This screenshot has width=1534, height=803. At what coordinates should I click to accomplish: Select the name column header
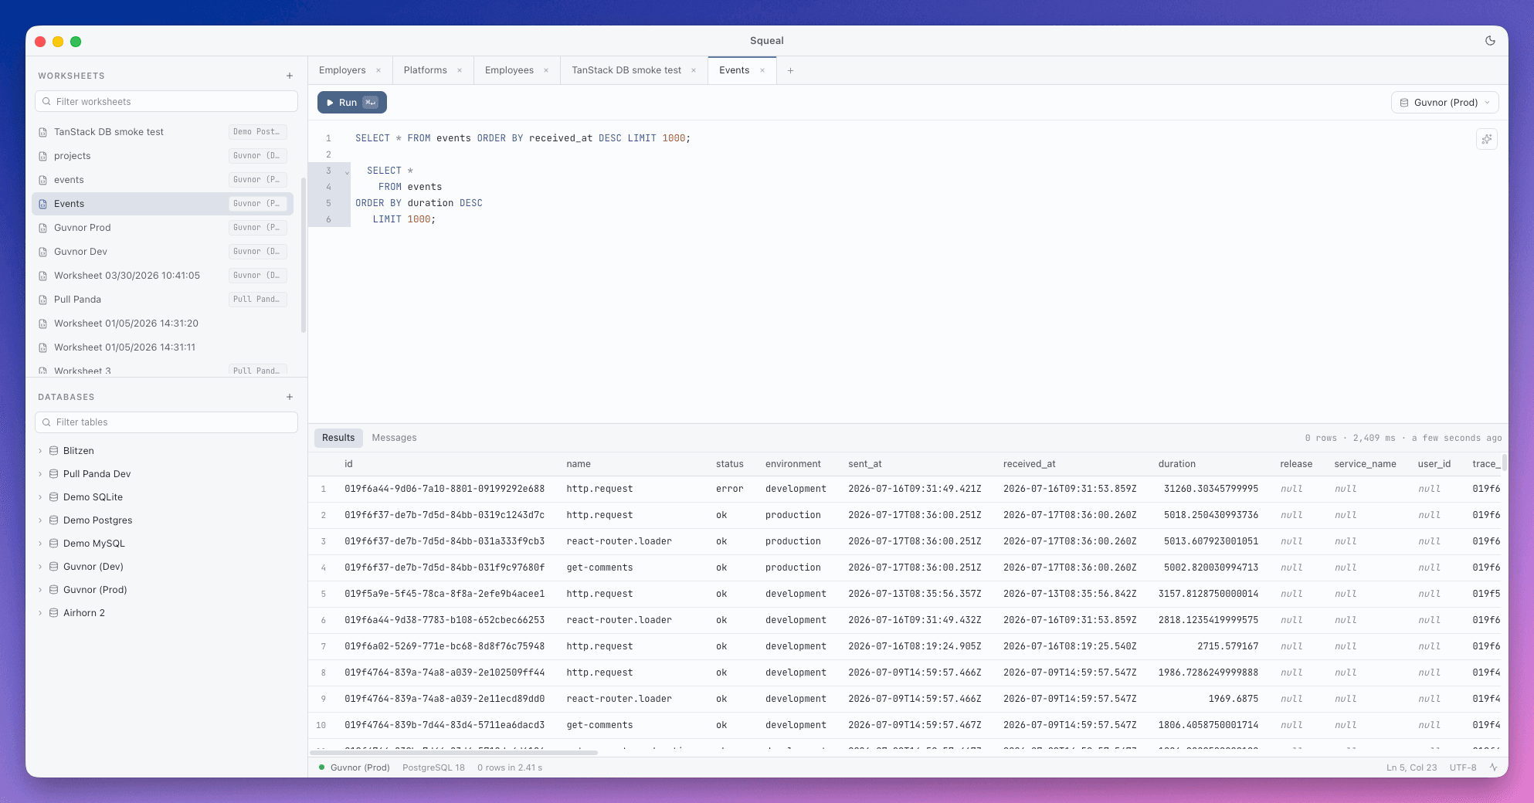[578, 464]
